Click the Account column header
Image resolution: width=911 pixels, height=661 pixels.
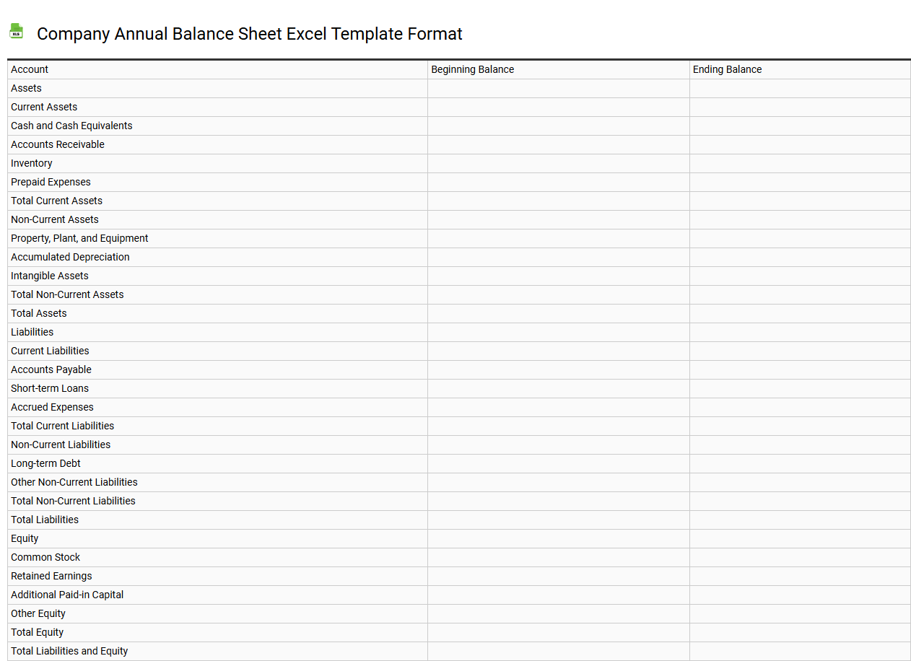30,69
